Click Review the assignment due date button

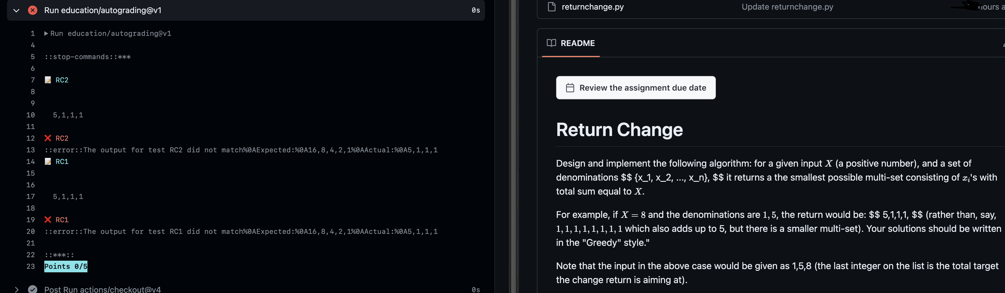[635, 88]
